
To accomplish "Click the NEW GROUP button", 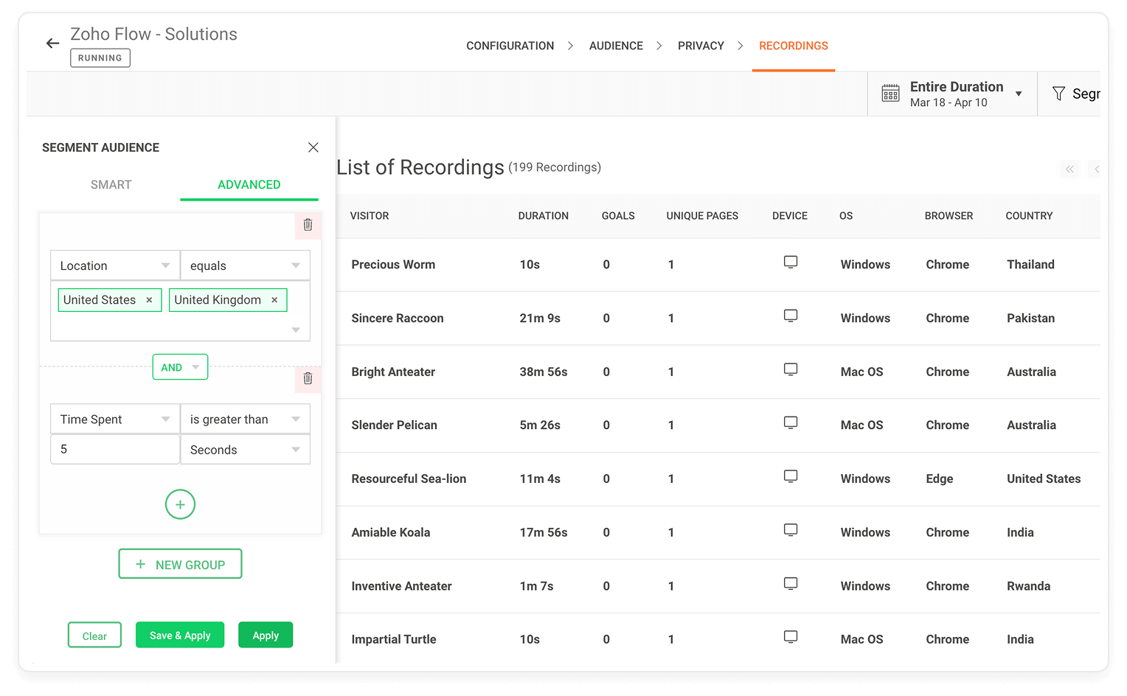I will coord(180,564).
